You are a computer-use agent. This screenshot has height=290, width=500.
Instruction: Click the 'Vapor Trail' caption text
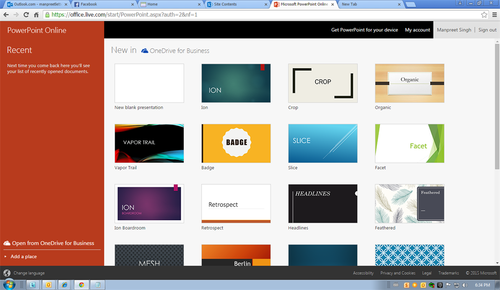(x=125, y=168)
